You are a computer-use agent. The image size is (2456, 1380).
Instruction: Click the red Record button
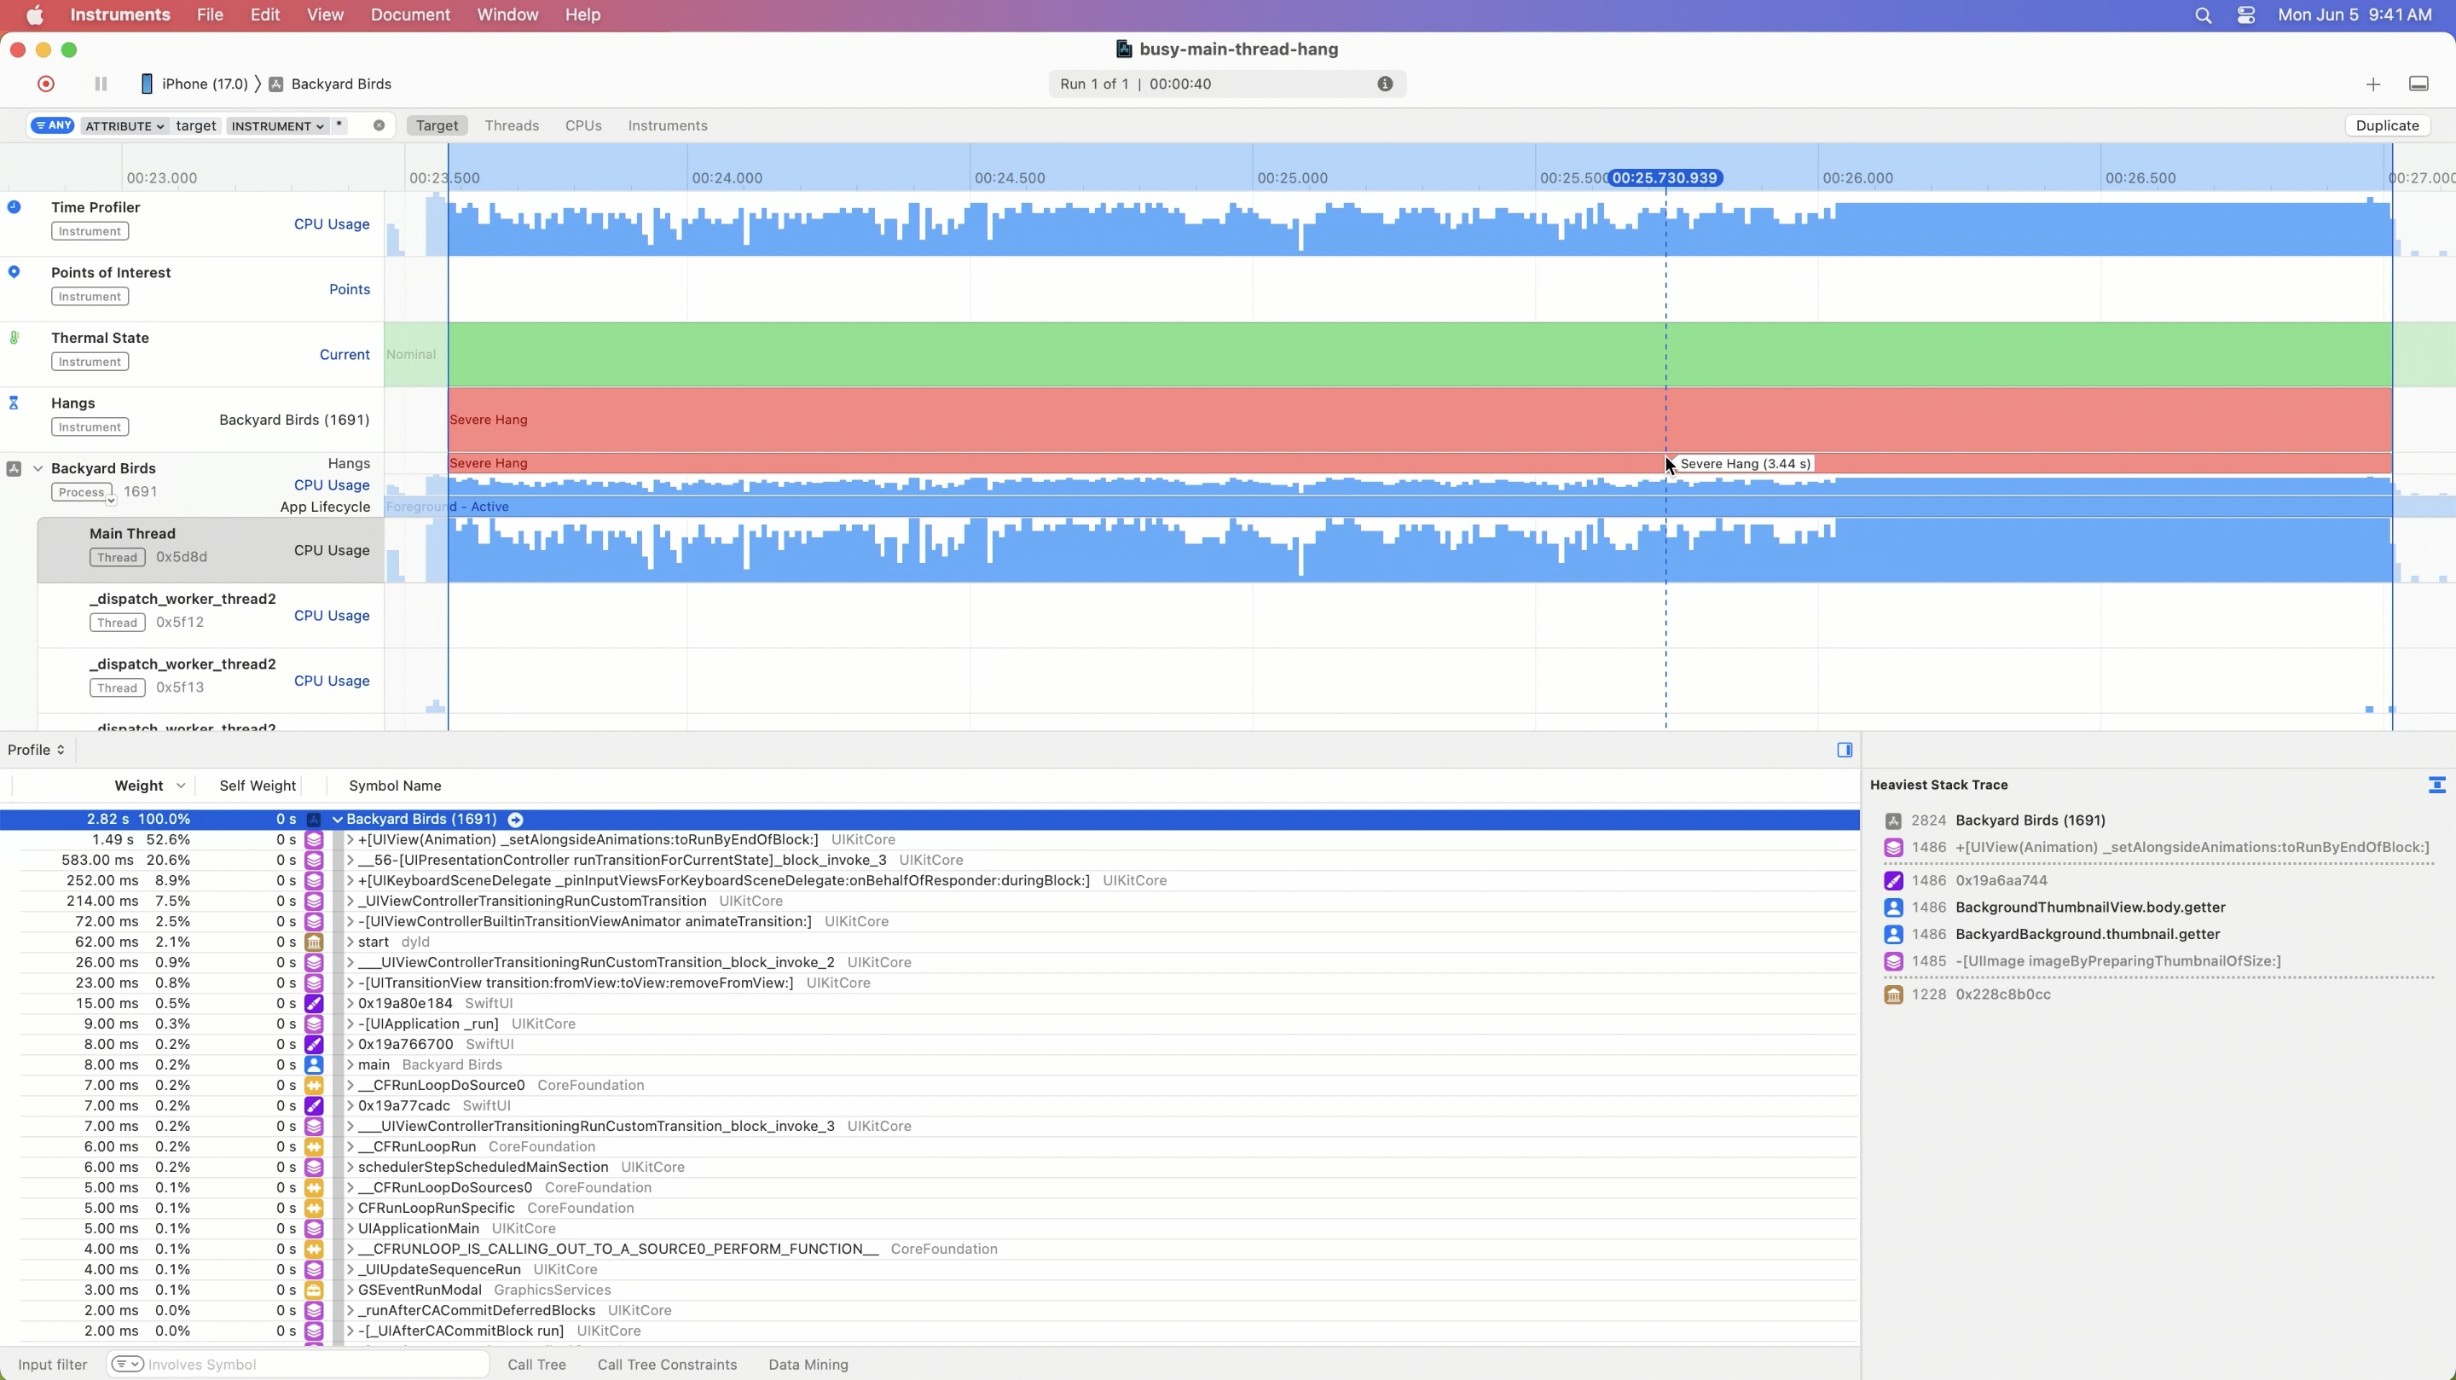(x=46, y=84)
